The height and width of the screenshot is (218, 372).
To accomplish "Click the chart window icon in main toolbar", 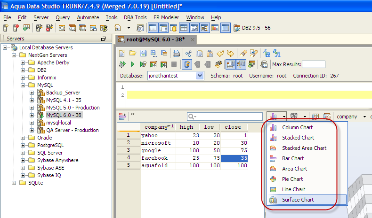I will (215, 28).
